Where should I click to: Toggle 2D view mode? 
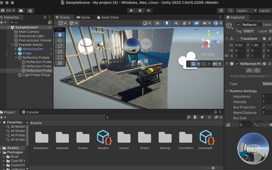pos(157,23)
